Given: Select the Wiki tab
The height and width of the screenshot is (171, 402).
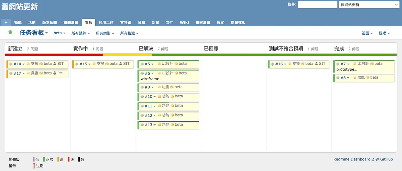Looking at the screenshot, I should tap(184, 22).
